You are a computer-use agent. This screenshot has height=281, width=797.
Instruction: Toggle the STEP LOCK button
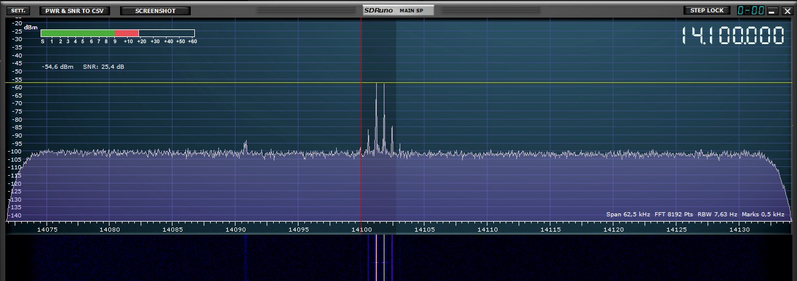706,11
